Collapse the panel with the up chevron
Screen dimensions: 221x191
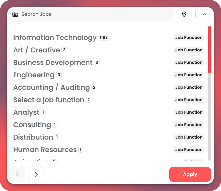pyautogui.click(x=205, y=14)
